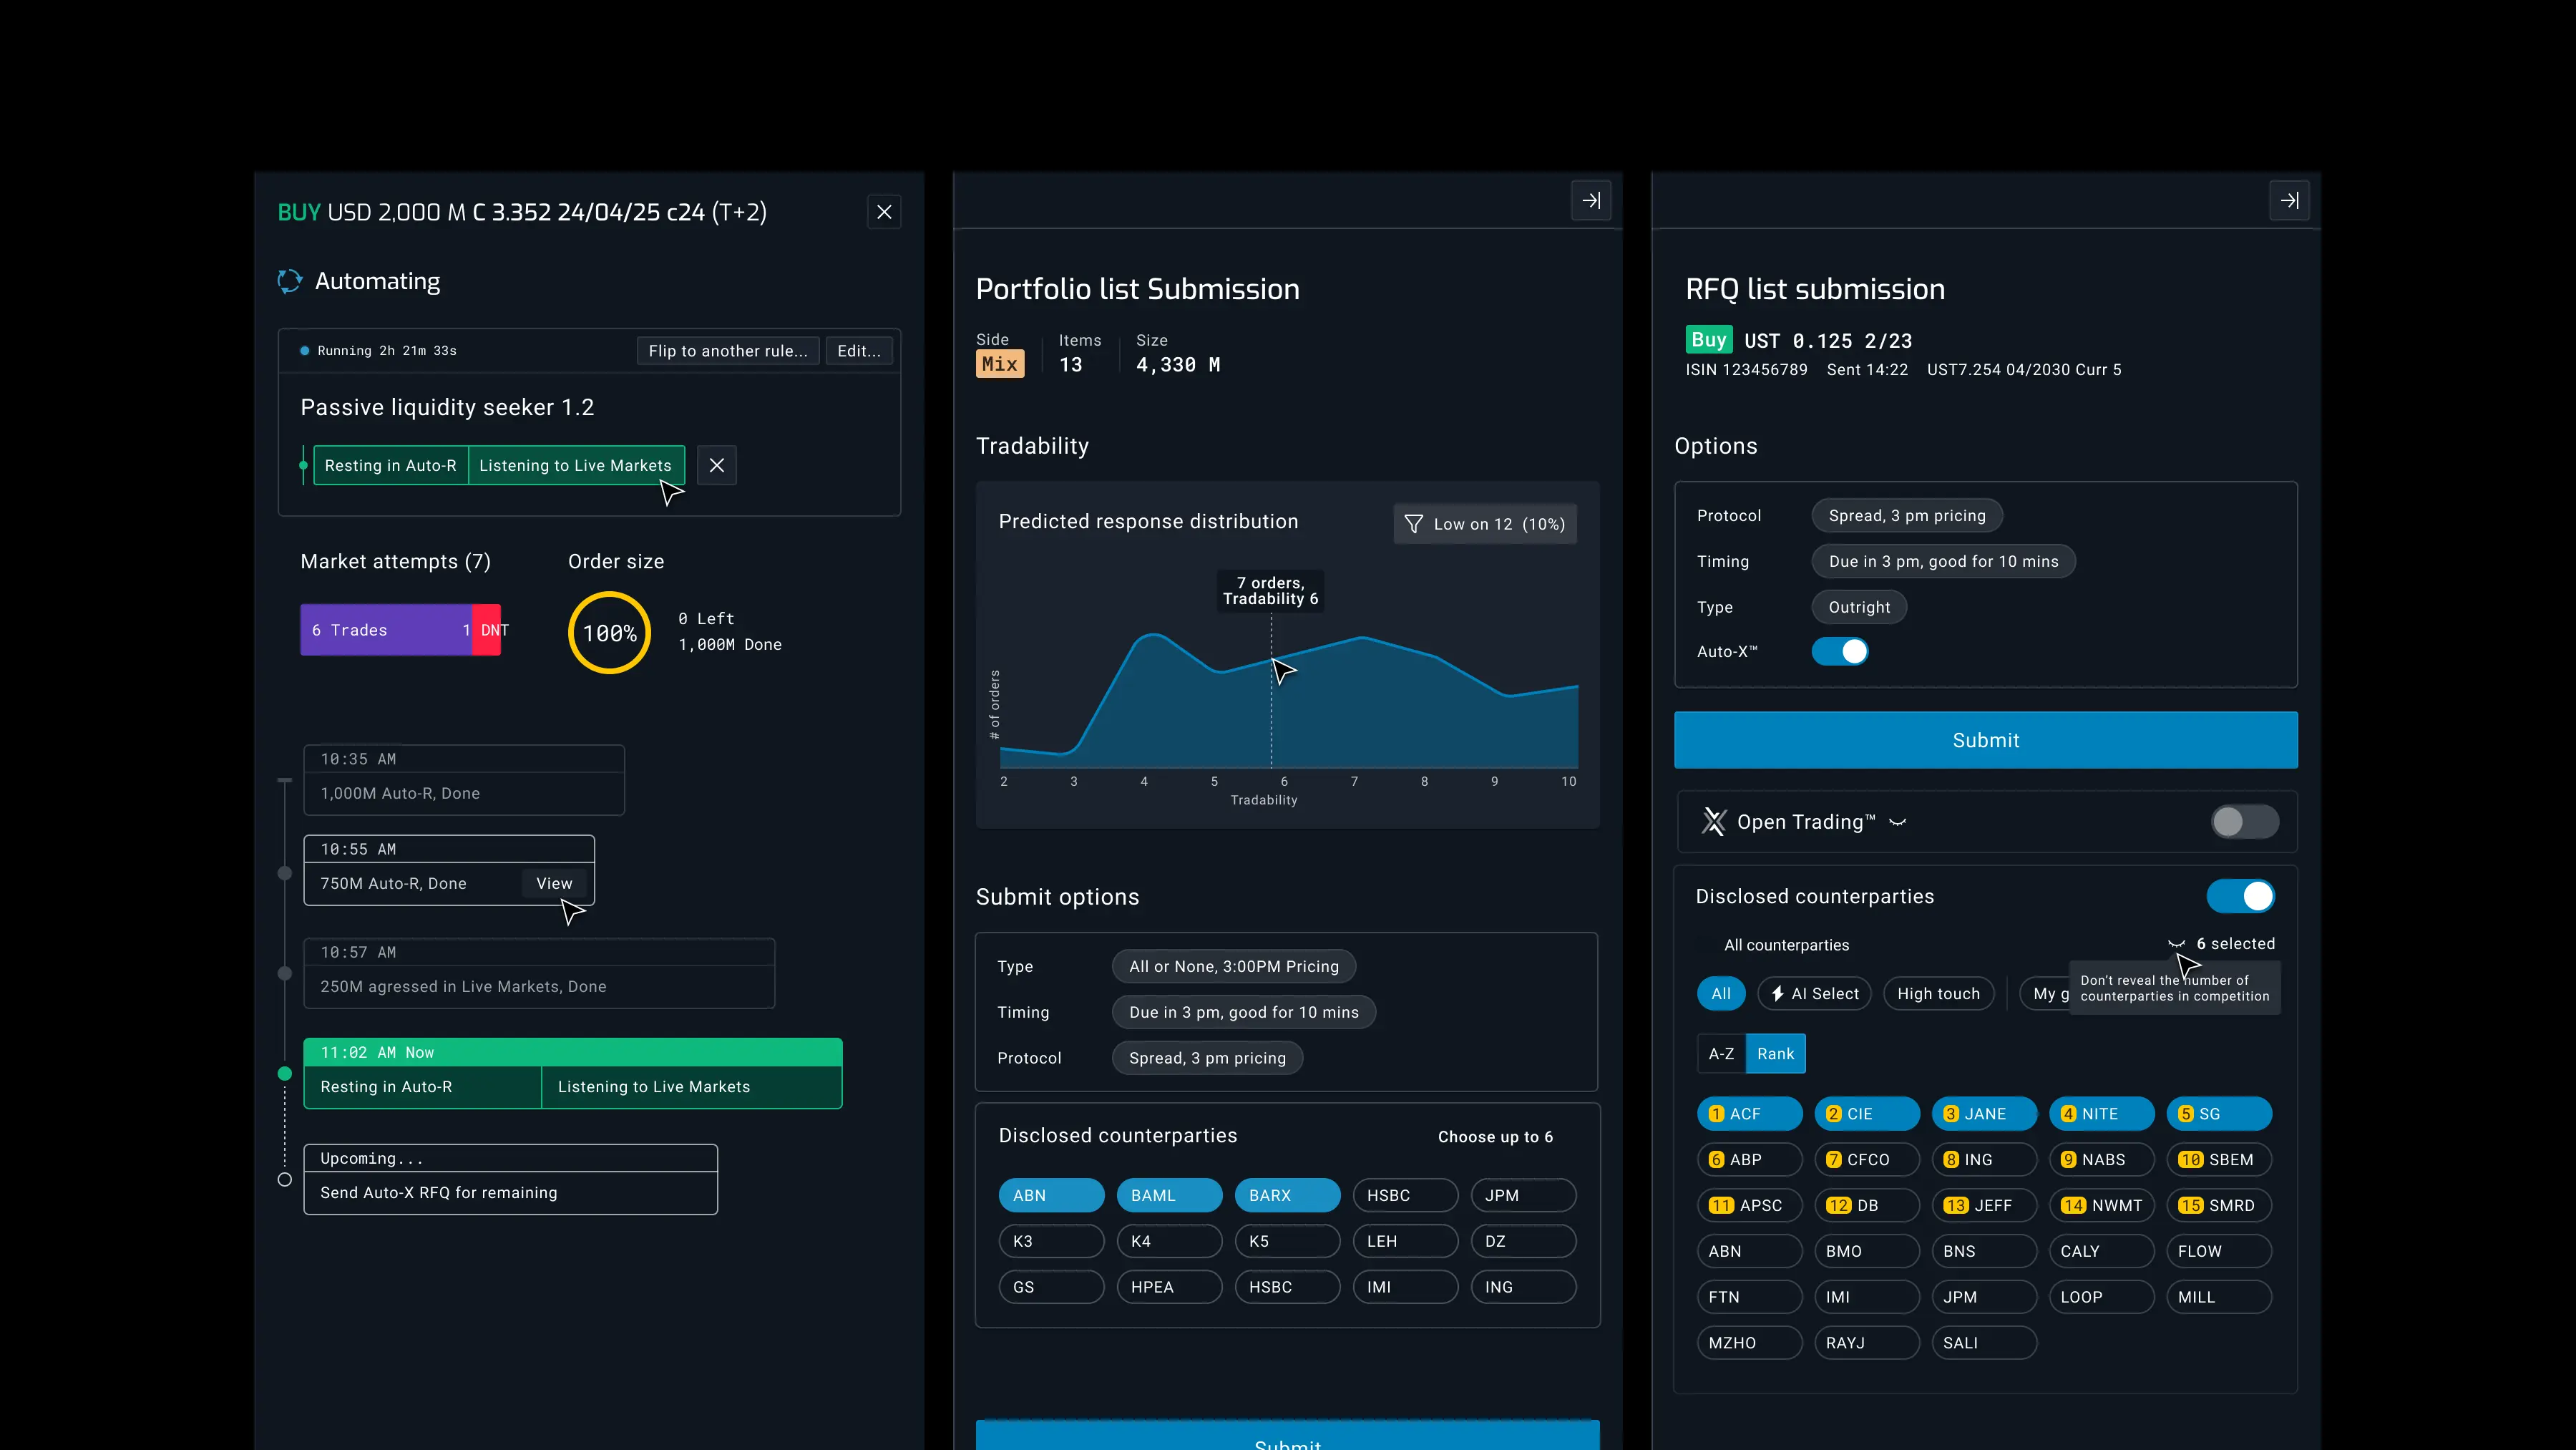Click the 6 Trades purple bar segment
The width and height of the screenshot is (2576, 1450).
coord(386,630)
